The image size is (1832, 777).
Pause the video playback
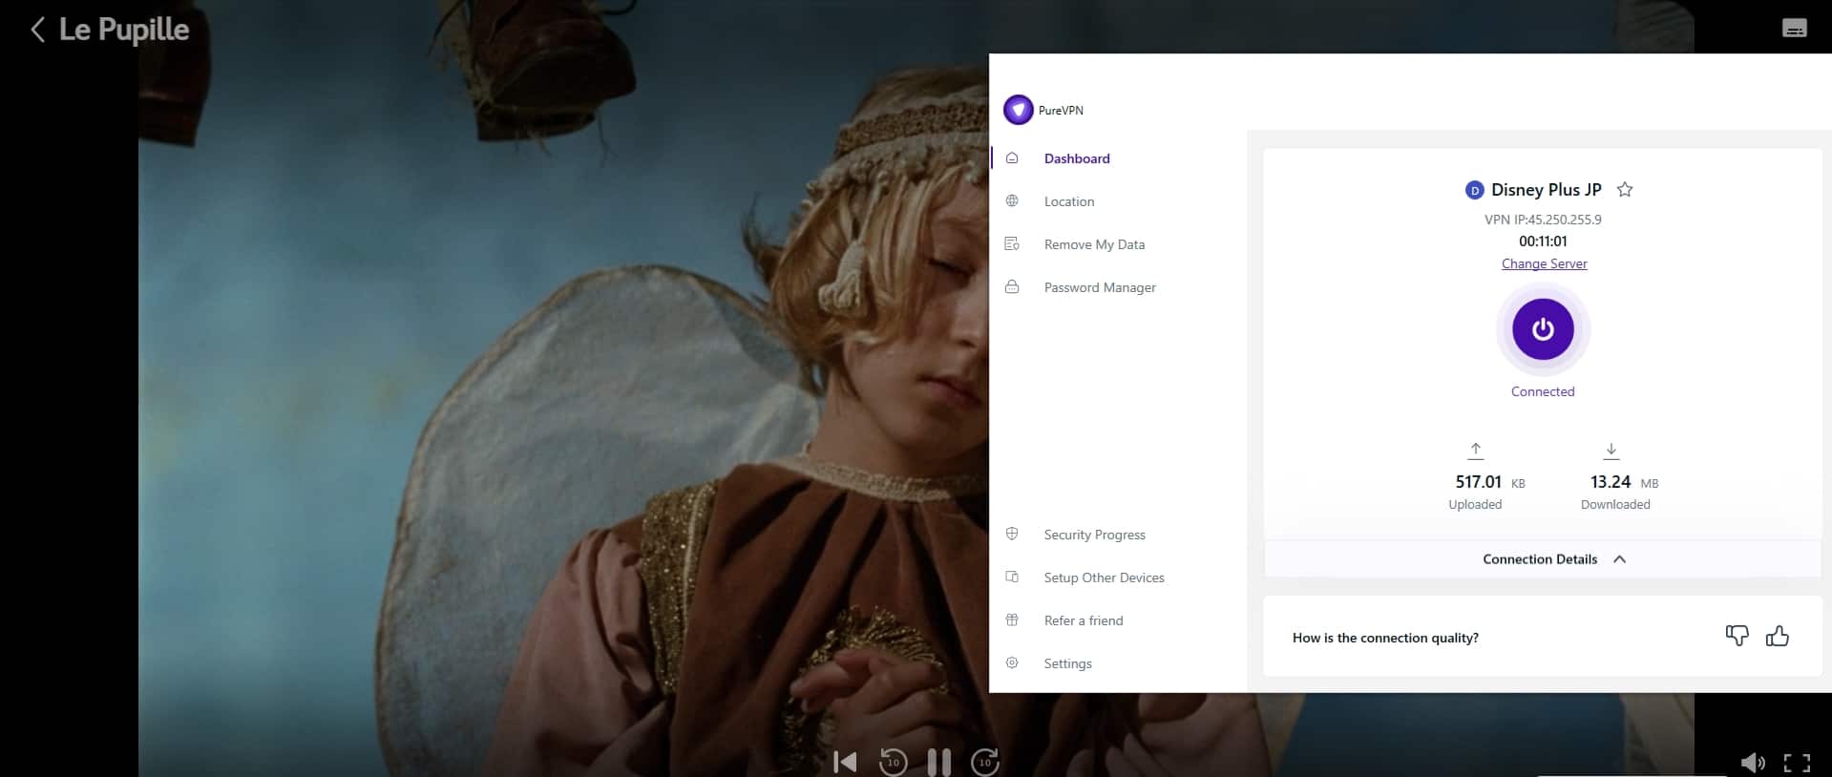(939, 762)
